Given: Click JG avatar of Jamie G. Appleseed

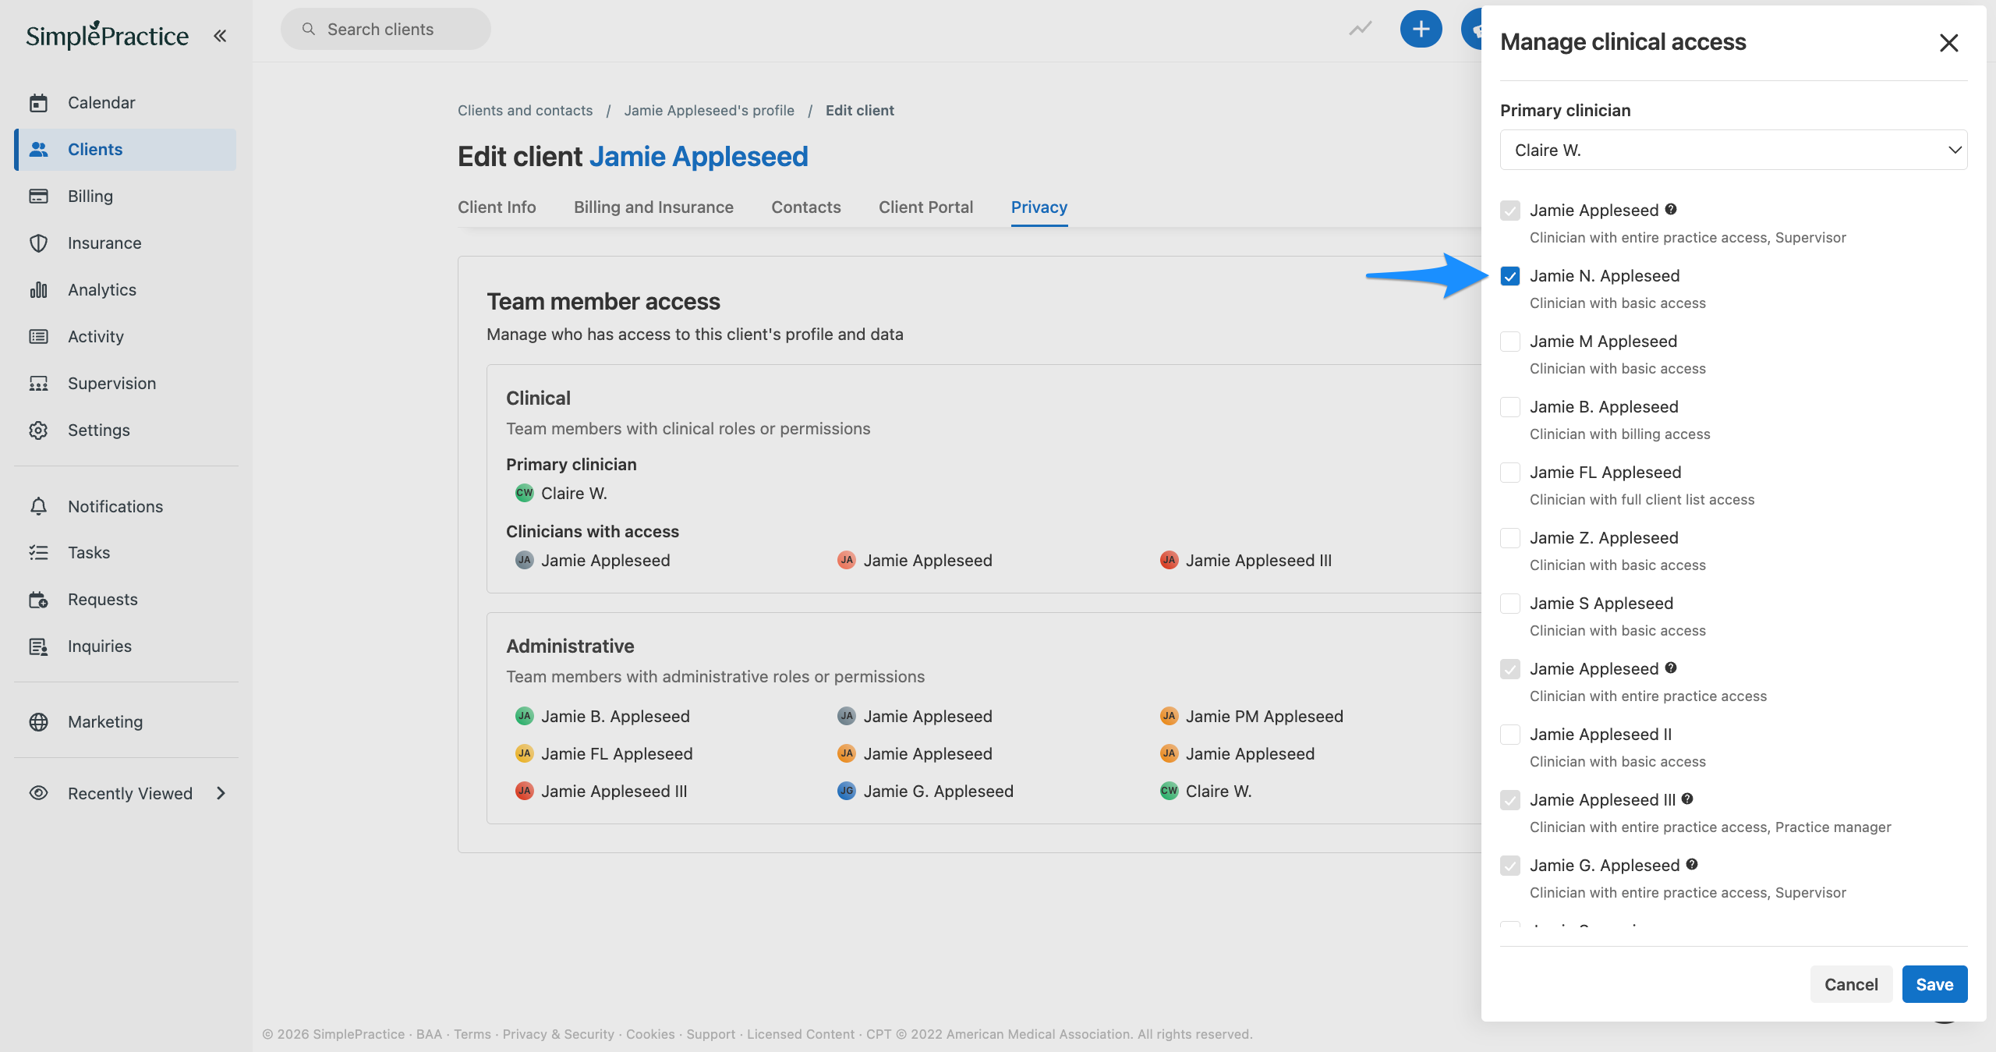Looking at the screenshot, I should 846,791.
